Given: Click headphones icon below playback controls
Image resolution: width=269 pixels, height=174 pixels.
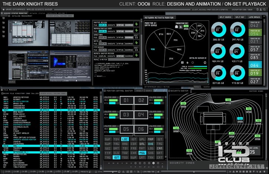Looking at the screenshot, I should pos(158,167).
